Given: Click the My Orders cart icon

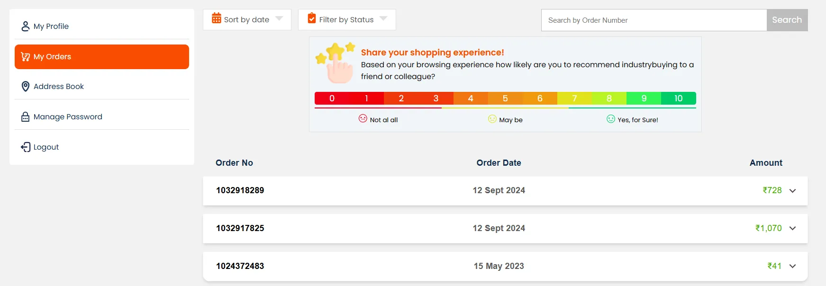Looking at the screenshot, I should (26, 57).
